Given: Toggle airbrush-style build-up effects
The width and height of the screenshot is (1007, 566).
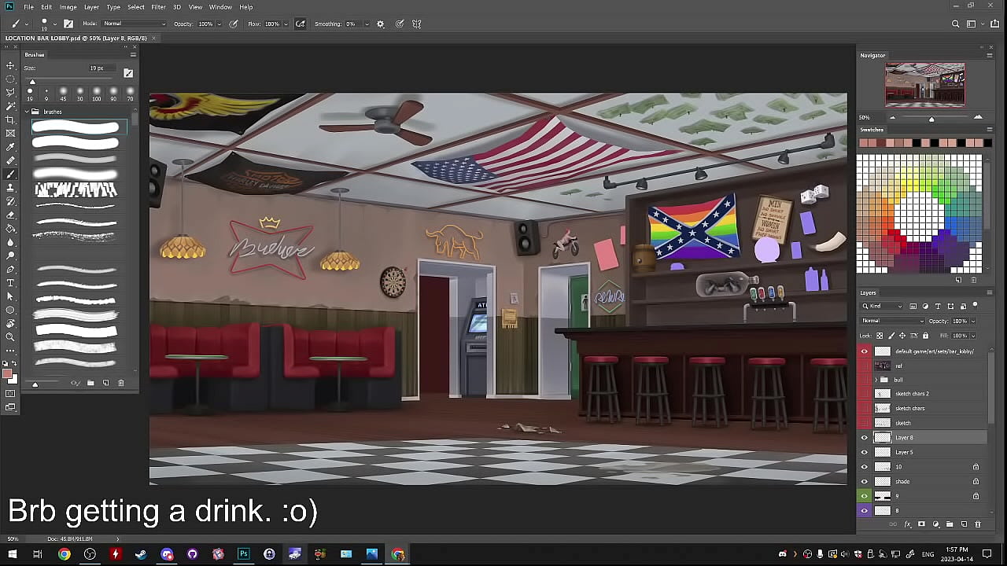Looking at the screenshot, I should click(301, 24).
